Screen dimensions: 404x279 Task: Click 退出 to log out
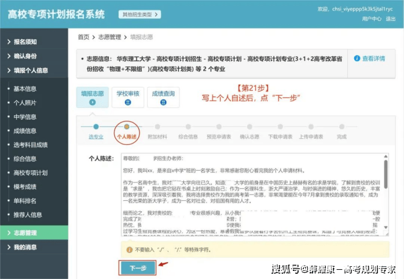tap(390, 19)
